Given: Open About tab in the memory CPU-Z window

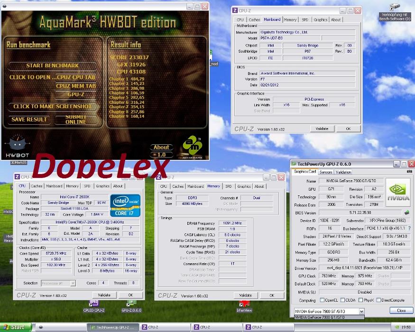Looking at the screenshot, I should click(259, 186).
